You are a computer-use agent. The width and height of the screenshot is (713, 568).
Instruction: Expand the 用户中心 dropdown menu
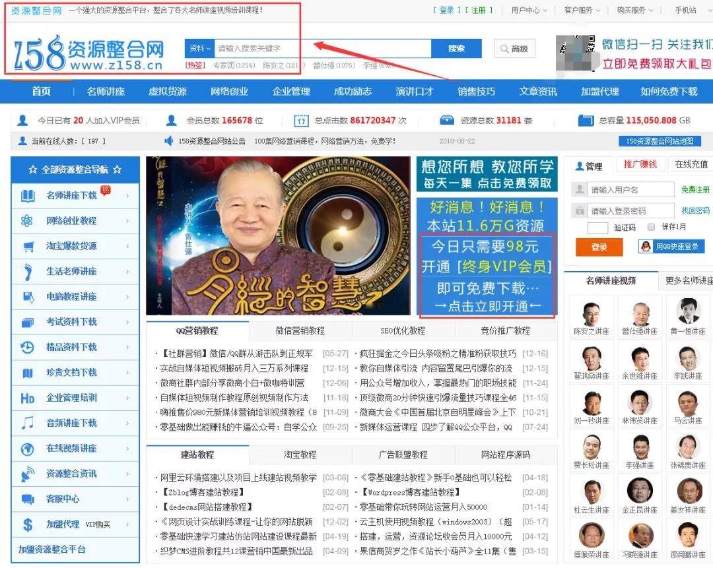click(x=529, y=10)
